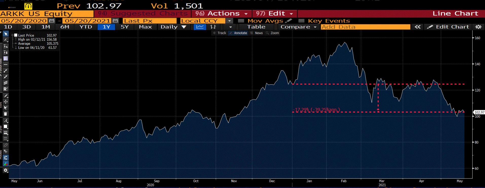Viewport: 485px width, 188px height.
Task: Select the active 1Y range tab
Action: [x=106, y=27]
